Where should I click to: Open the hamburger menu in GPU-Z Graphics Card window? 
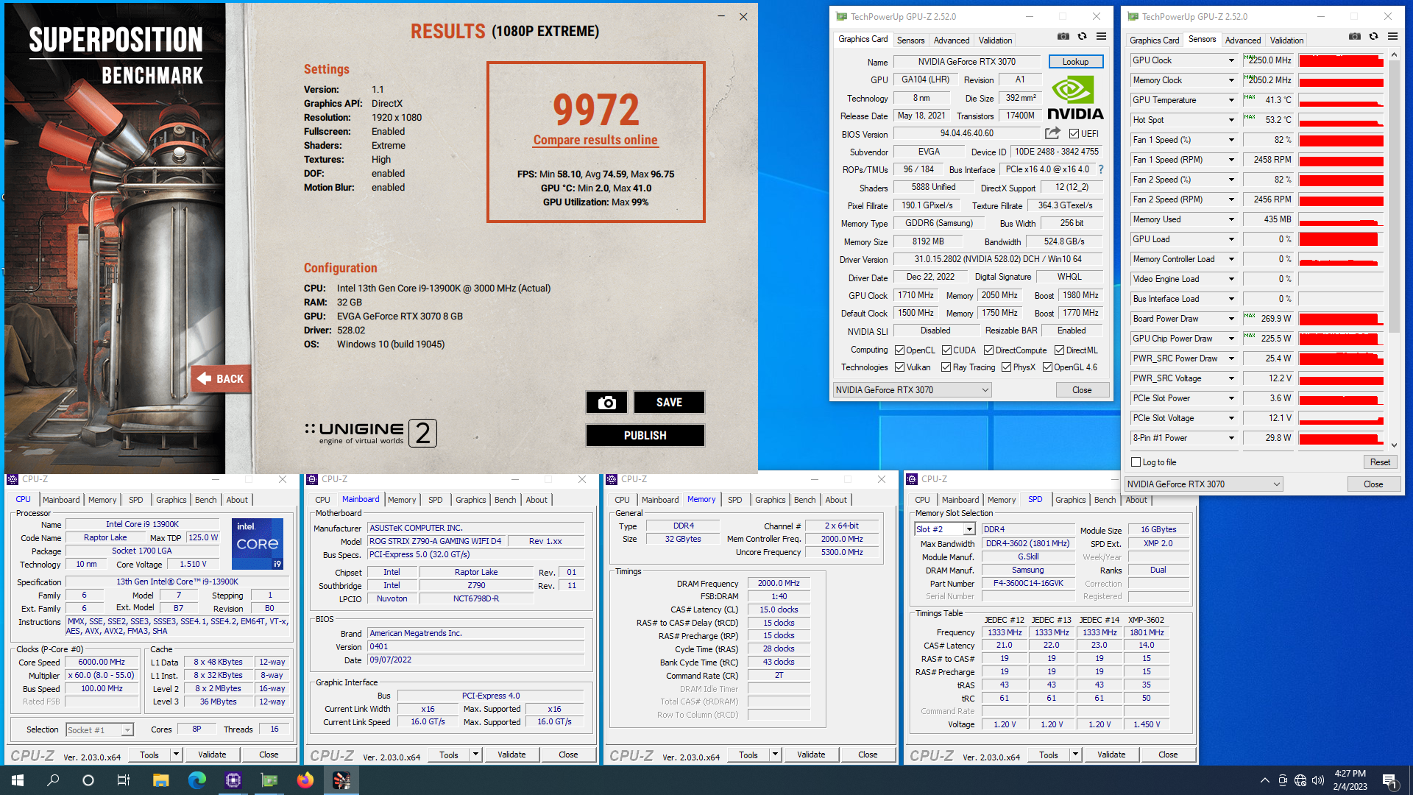tap(1101, 36)
